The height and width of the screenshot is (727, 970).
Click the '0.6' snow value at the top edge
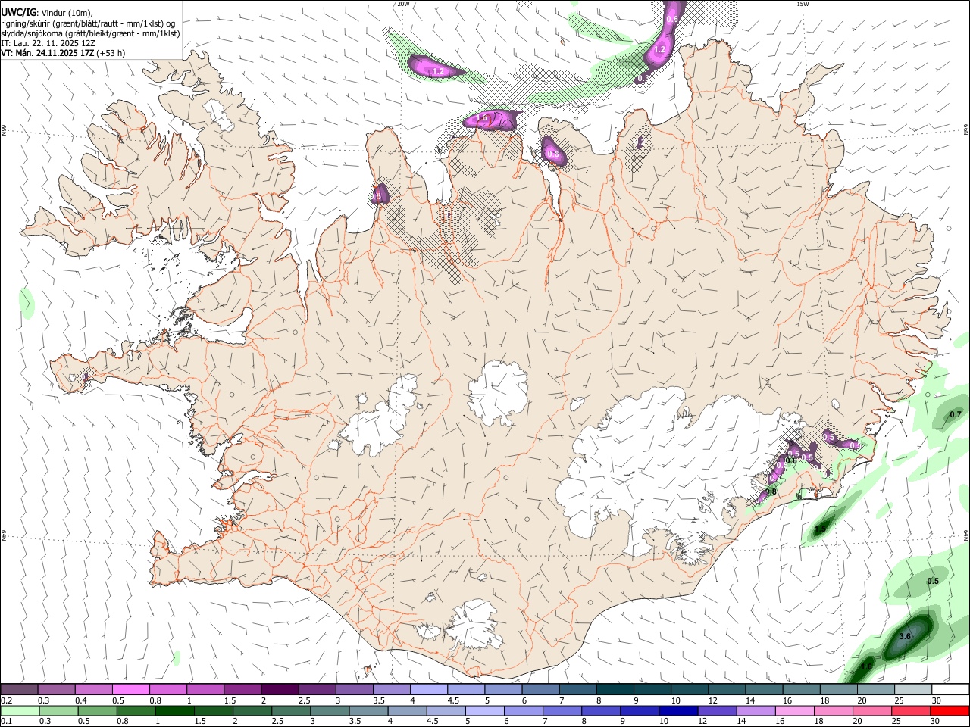coord(672,19)
